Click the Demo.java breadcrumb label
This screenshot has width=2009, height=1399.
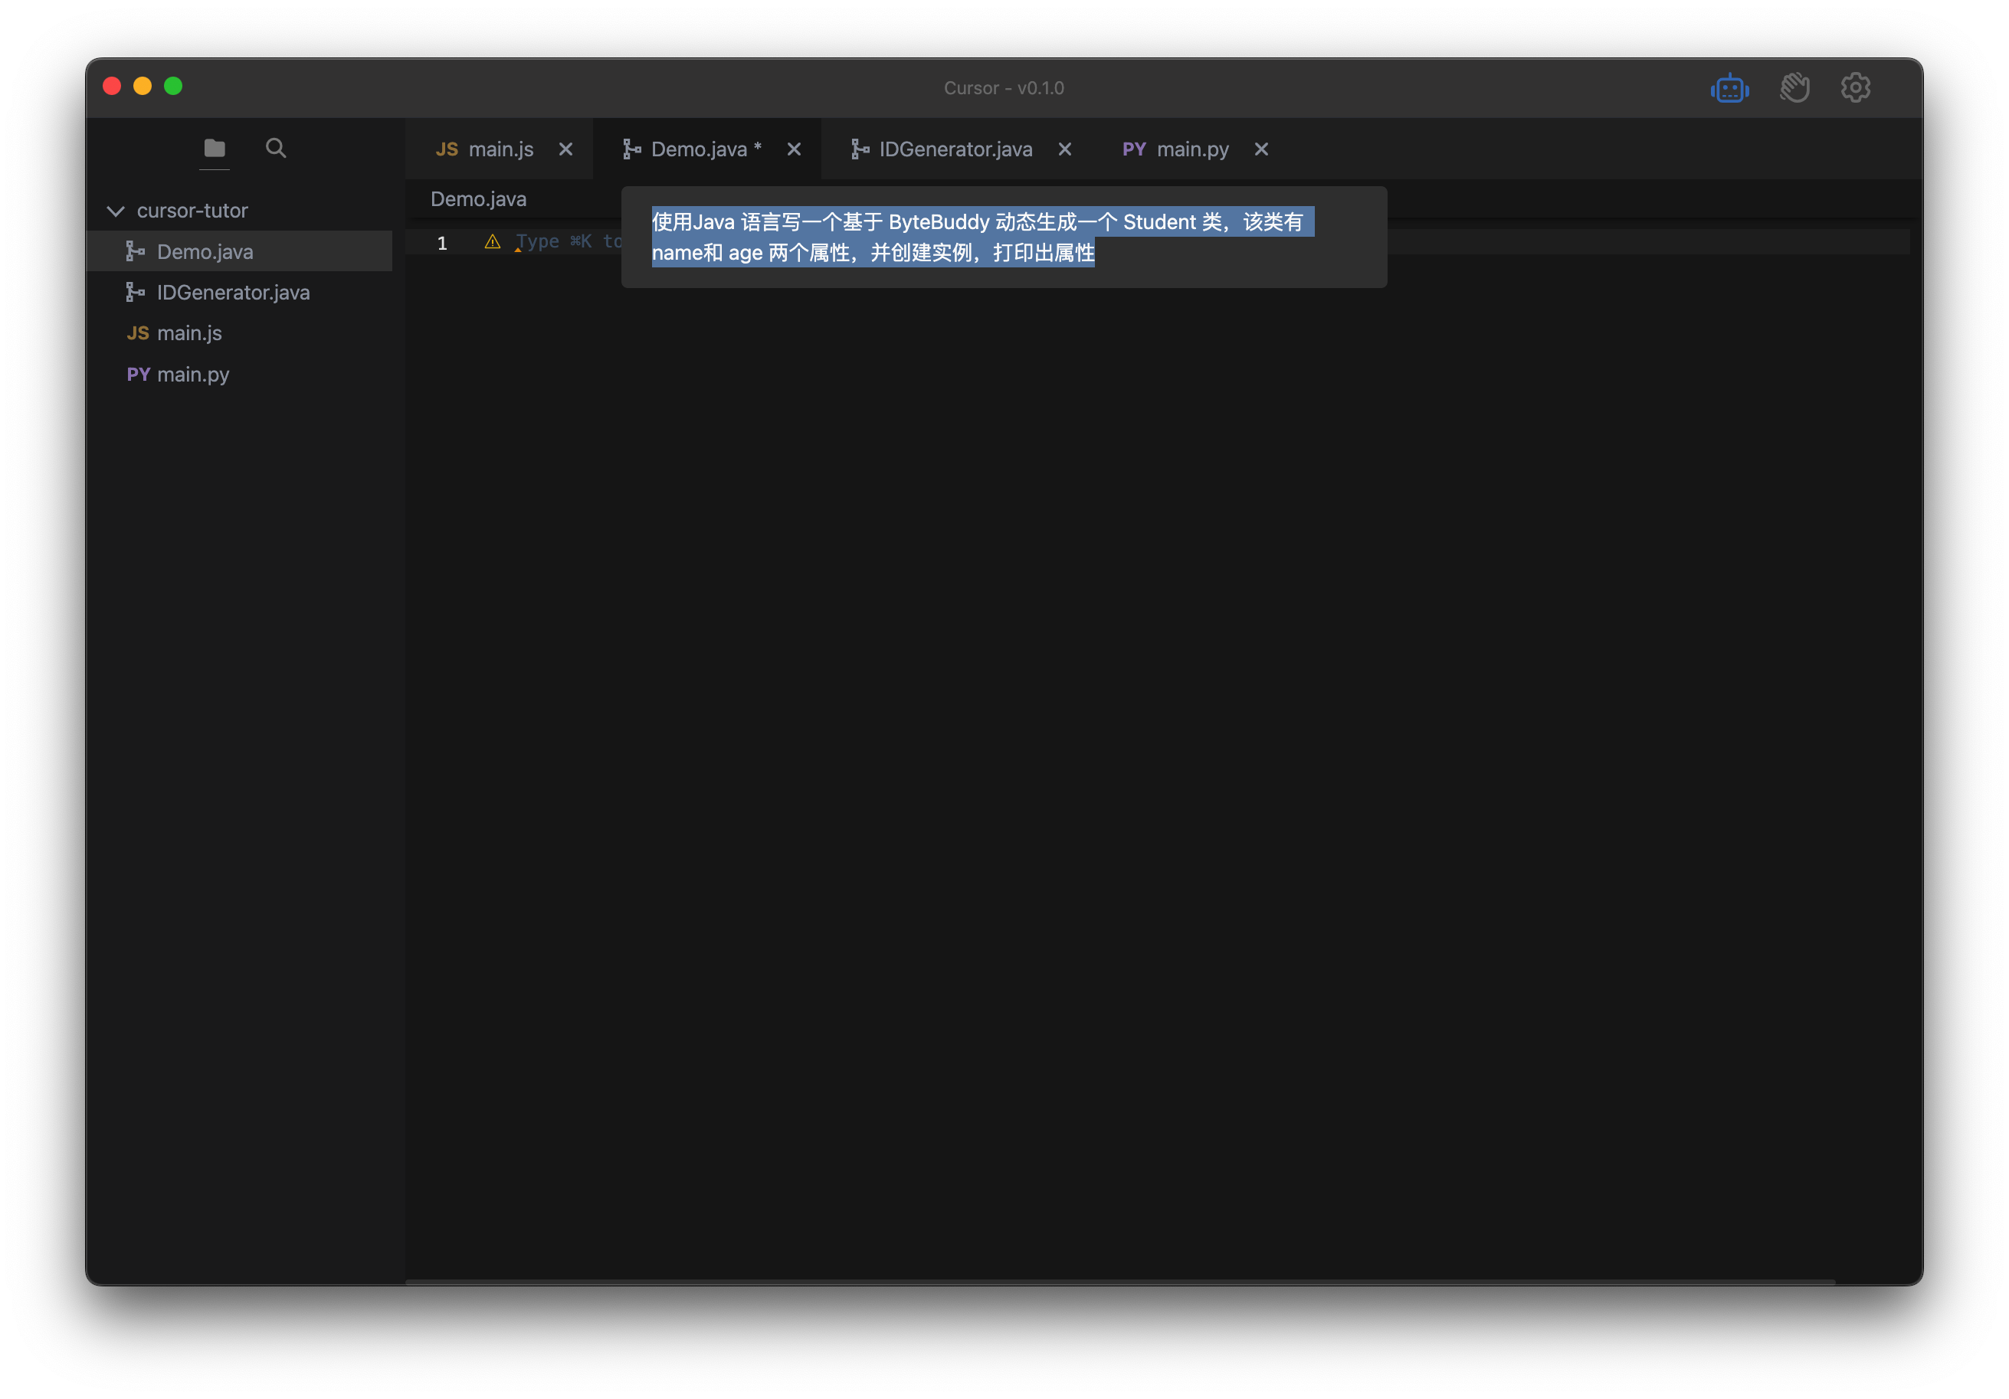tap(479, 199)
